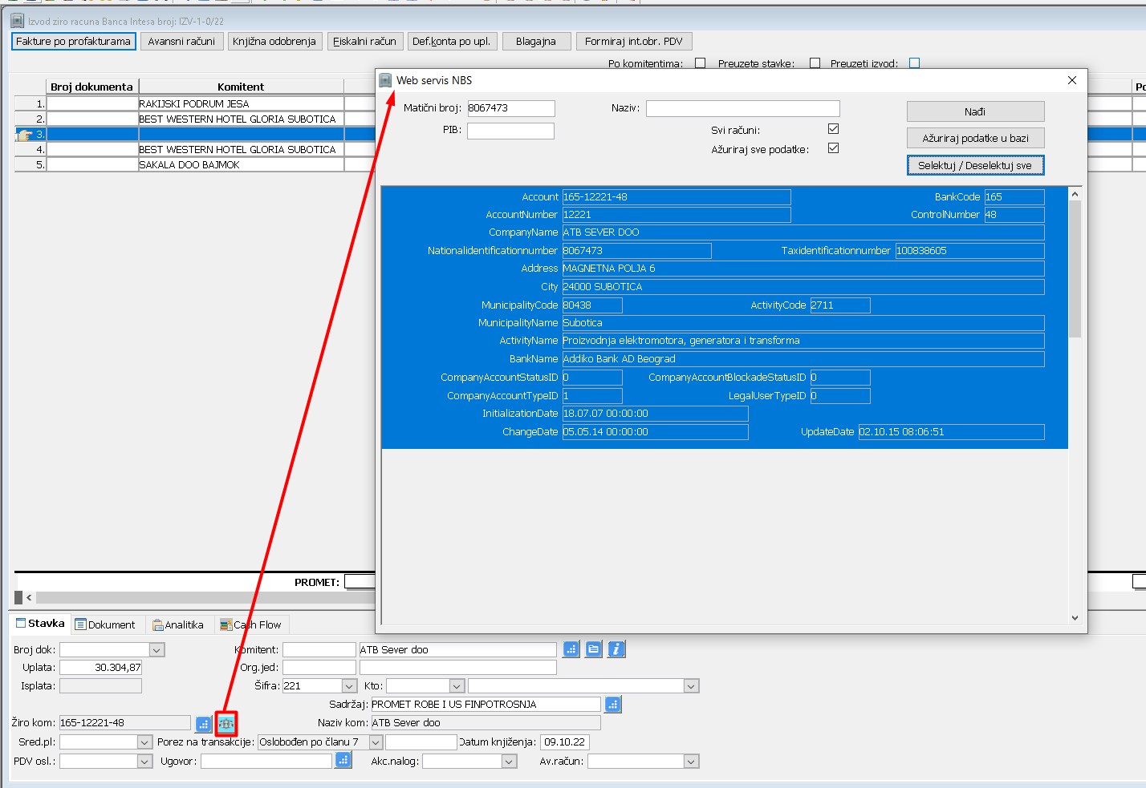Click the Avansni računi button
This screenshot has width=1146, height=788.
coord(181,41)
